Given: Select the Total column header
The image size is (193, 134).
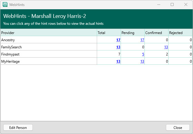Looking at the screenshot, I should pos(109,33).
